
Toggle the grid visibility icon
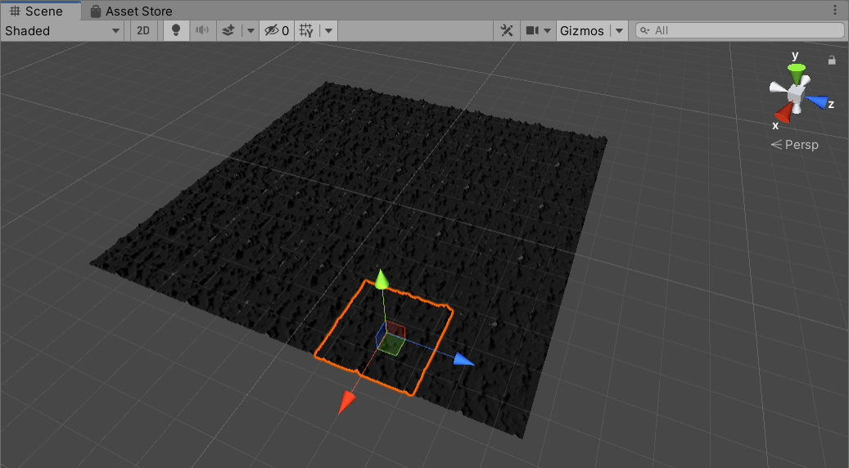[x=306, y=31]
